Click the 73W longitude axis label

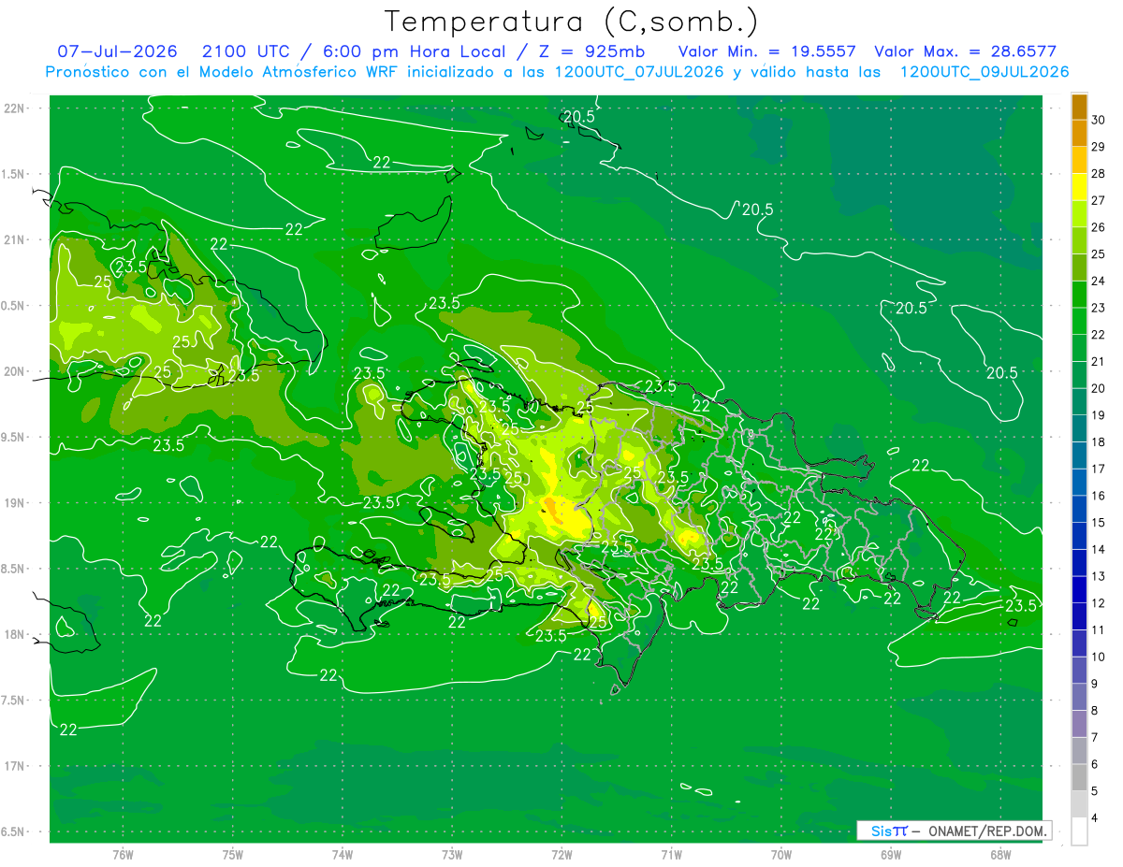[452, 855]
